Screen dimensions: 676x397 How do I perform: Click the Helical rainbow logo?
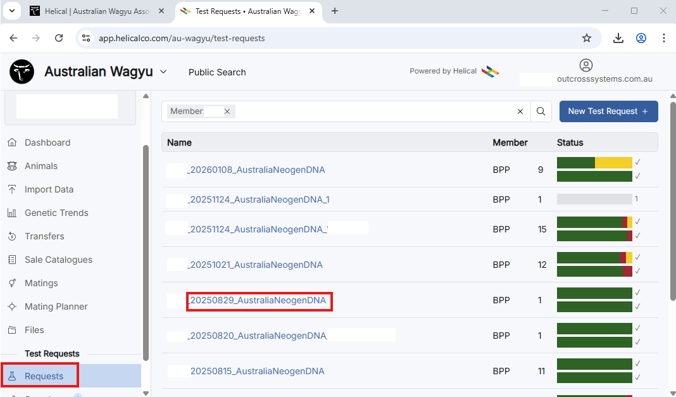pyautogui.click(x=490, y=72)
